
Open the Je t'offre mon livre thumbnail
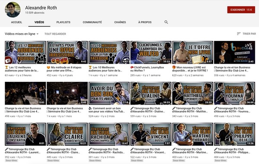193,53
